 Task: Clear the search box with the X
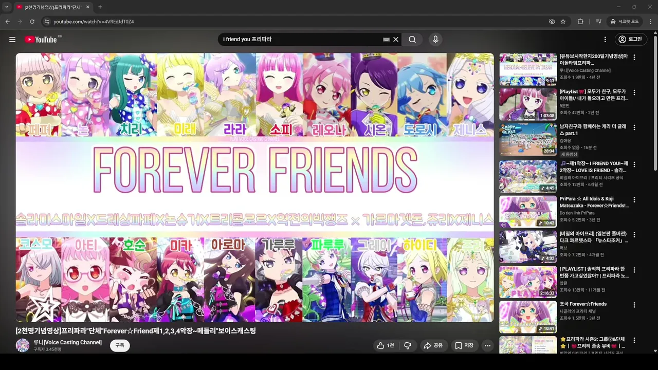tap(396, 40)
